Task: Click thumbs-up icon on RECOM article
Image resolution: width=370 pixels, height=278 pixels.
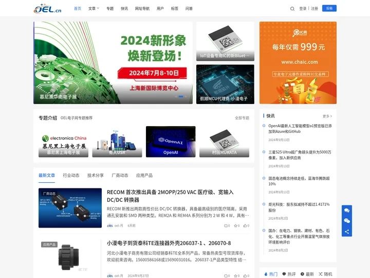Action: [x=246, y=226]
